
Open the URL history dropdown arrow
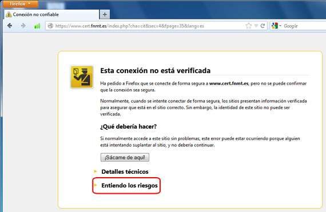256,26
